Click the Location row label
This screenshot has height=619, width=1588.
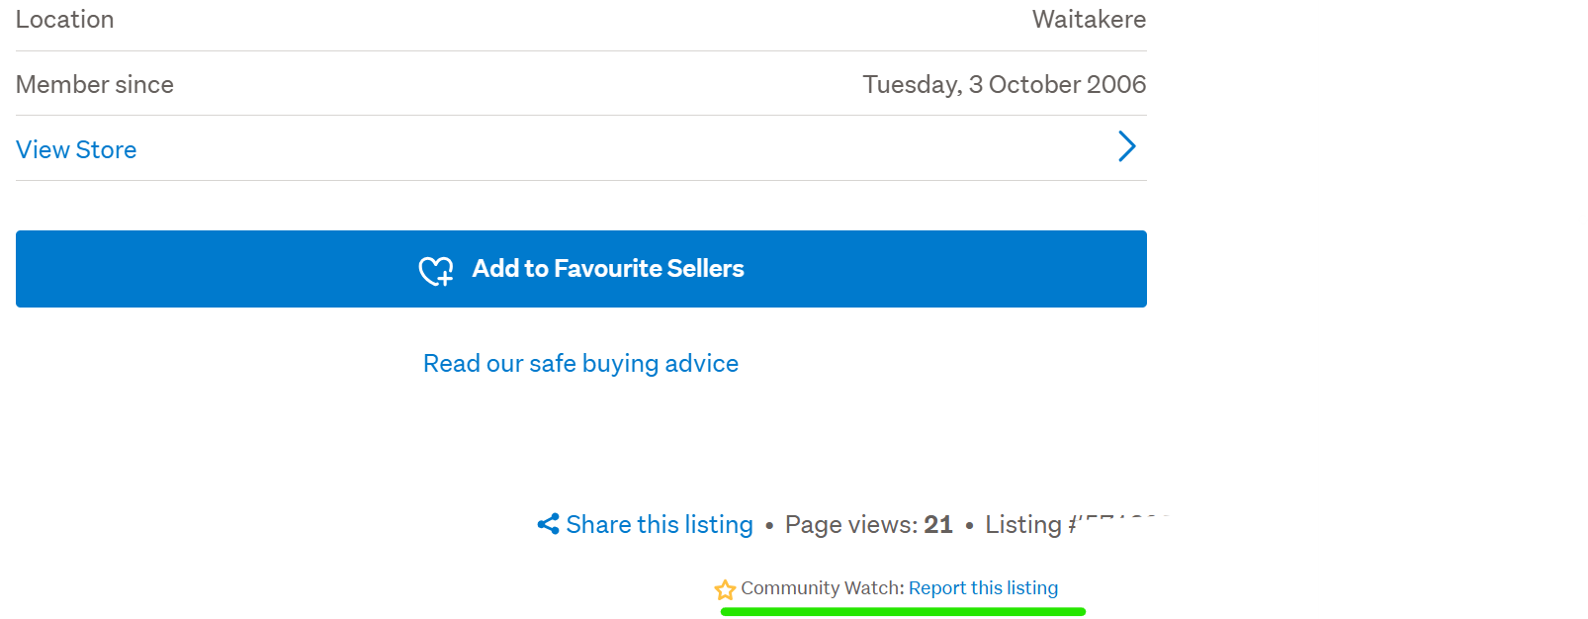point(65,20)
